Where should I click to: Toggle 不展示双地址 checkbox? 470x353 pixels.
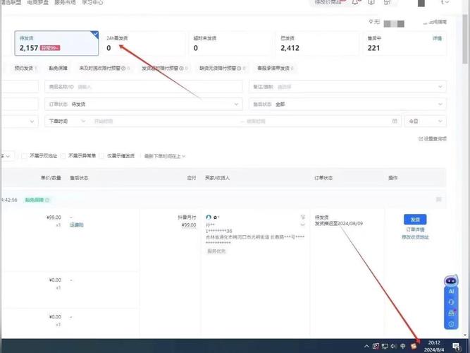point(24,156)
